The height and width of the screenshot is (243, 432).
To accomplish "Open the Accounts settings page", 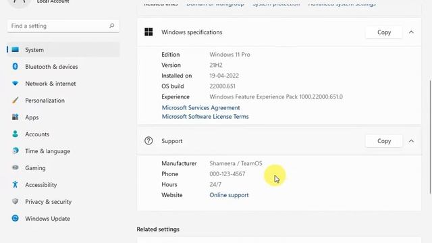I will [x=63, y=134].
